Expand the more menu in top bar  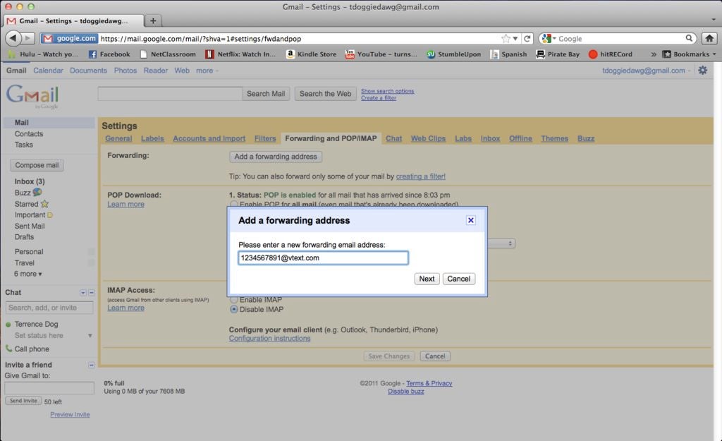click(x=207, y=71)
